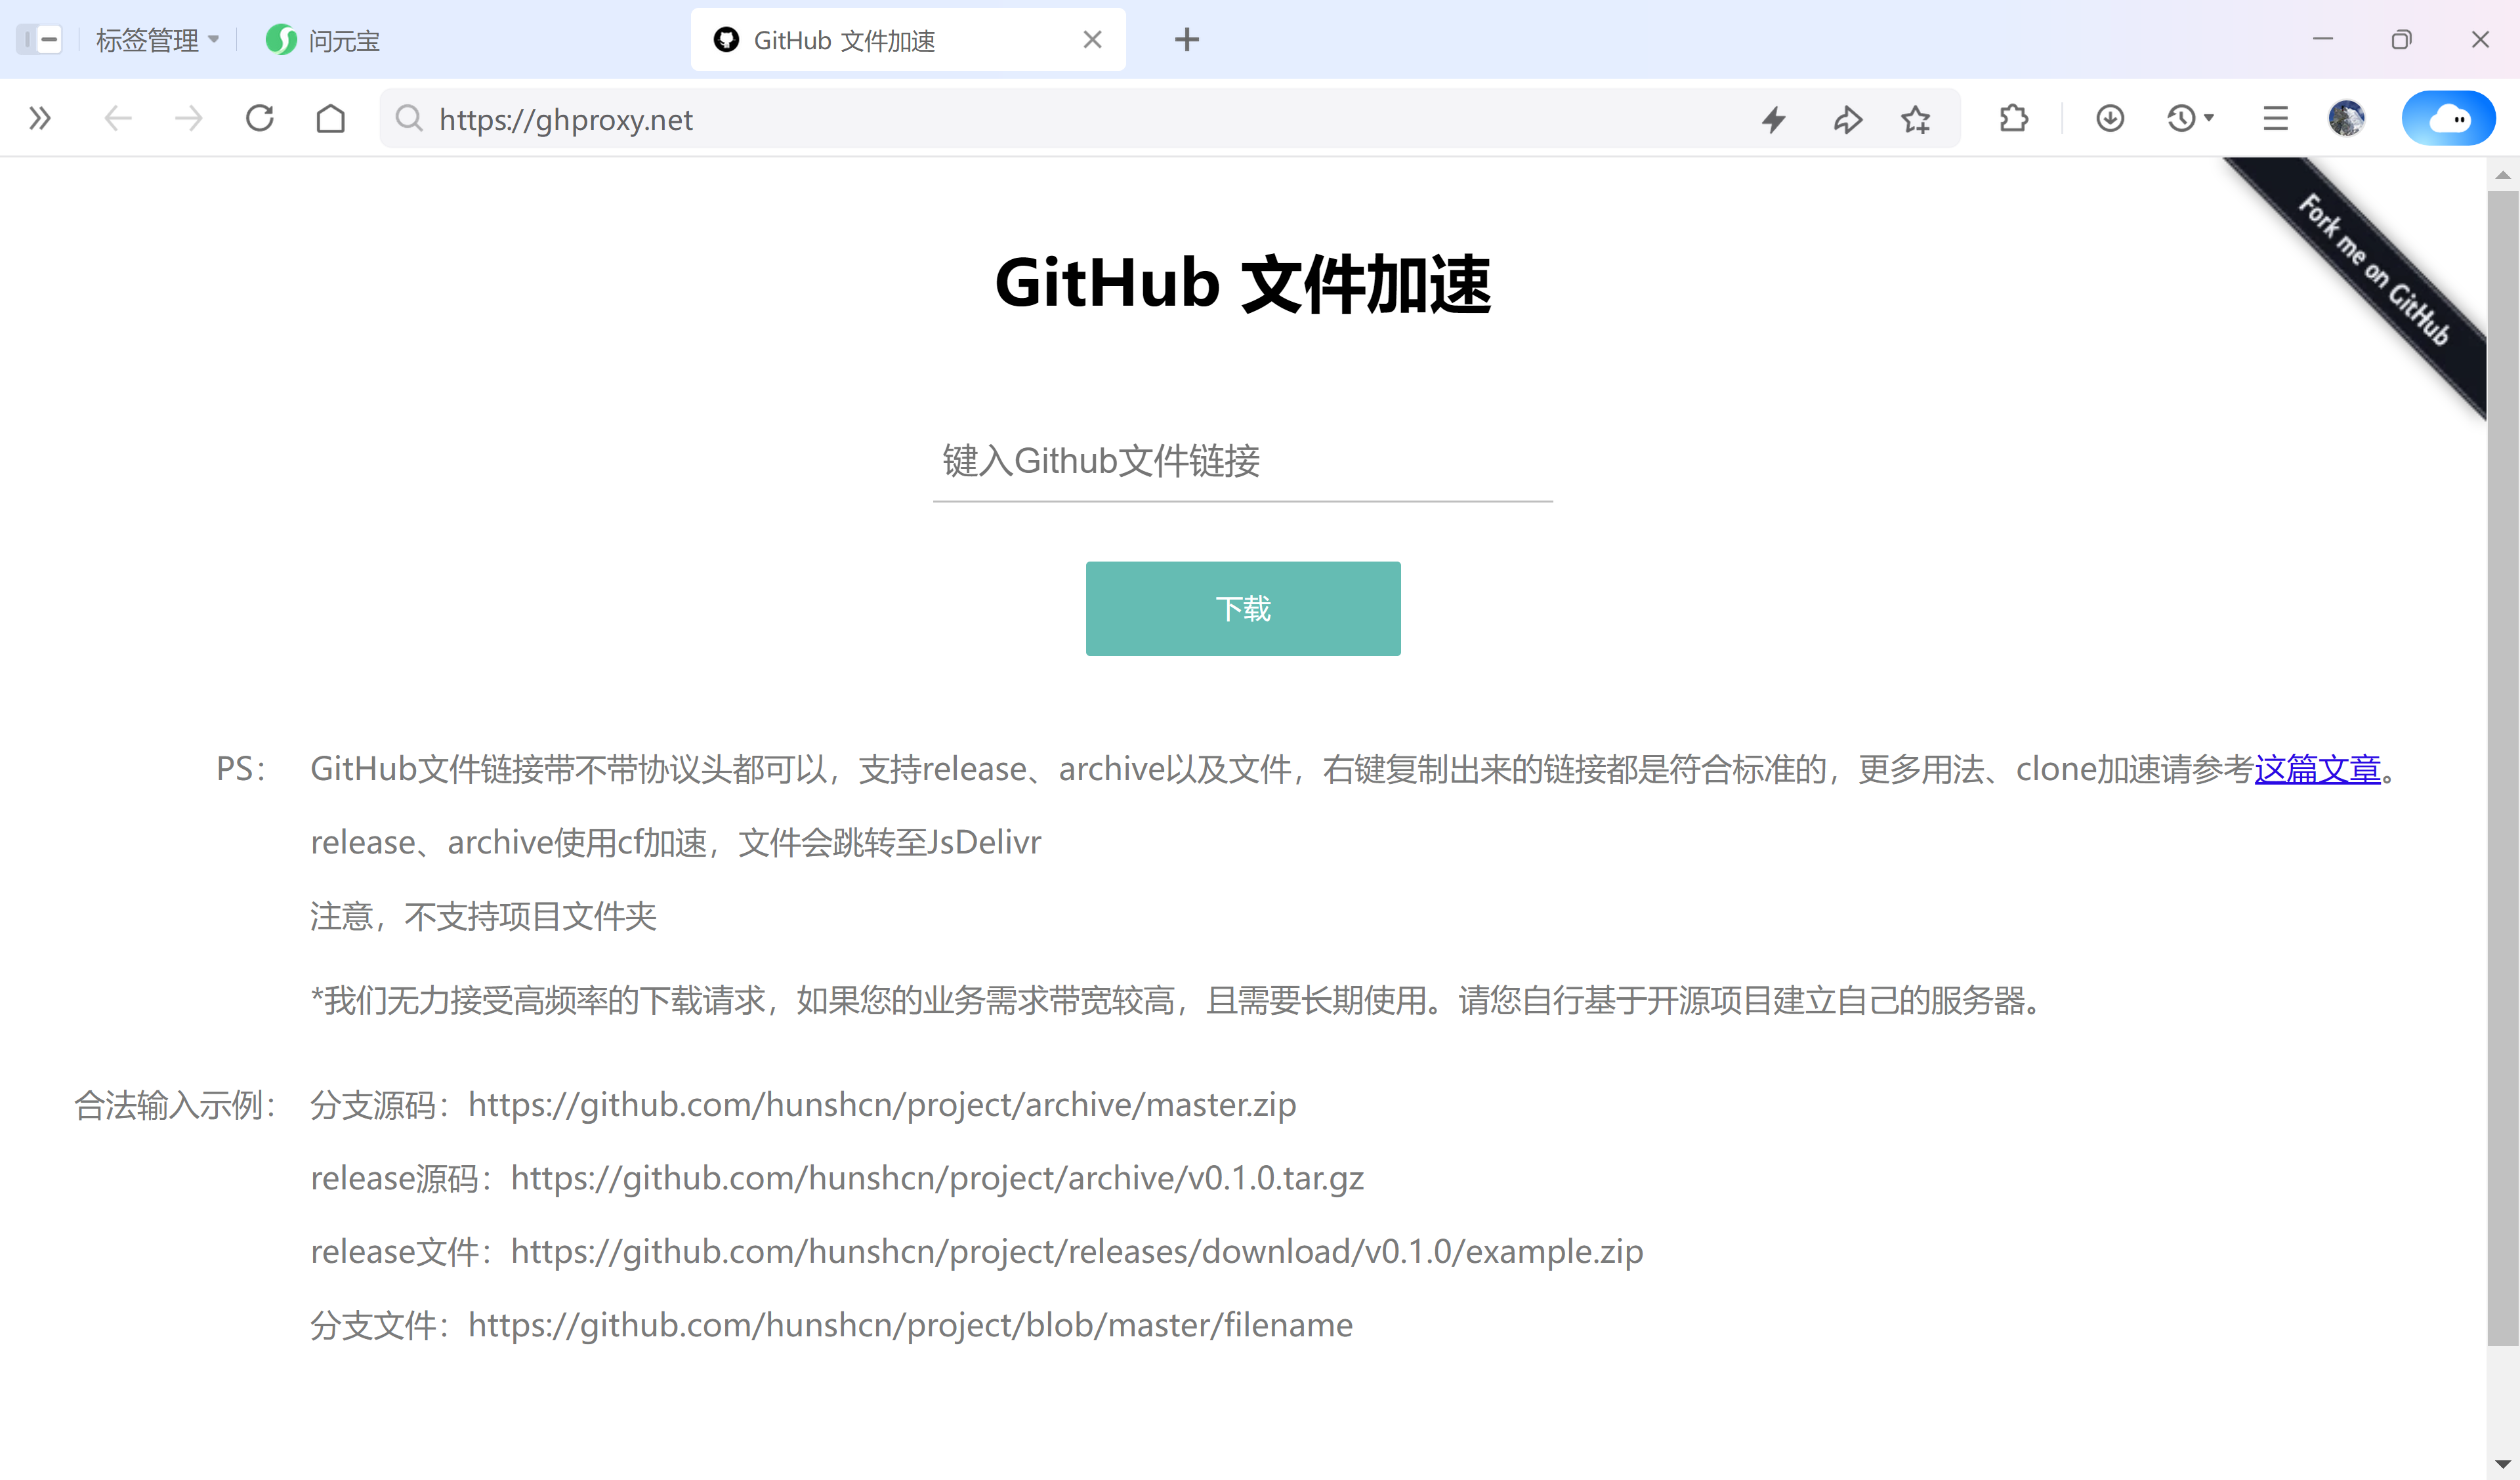Click the lightning speed-mode icon
The height and width of the screenshot is (1480, 2520).
[x=1774, y=119]
